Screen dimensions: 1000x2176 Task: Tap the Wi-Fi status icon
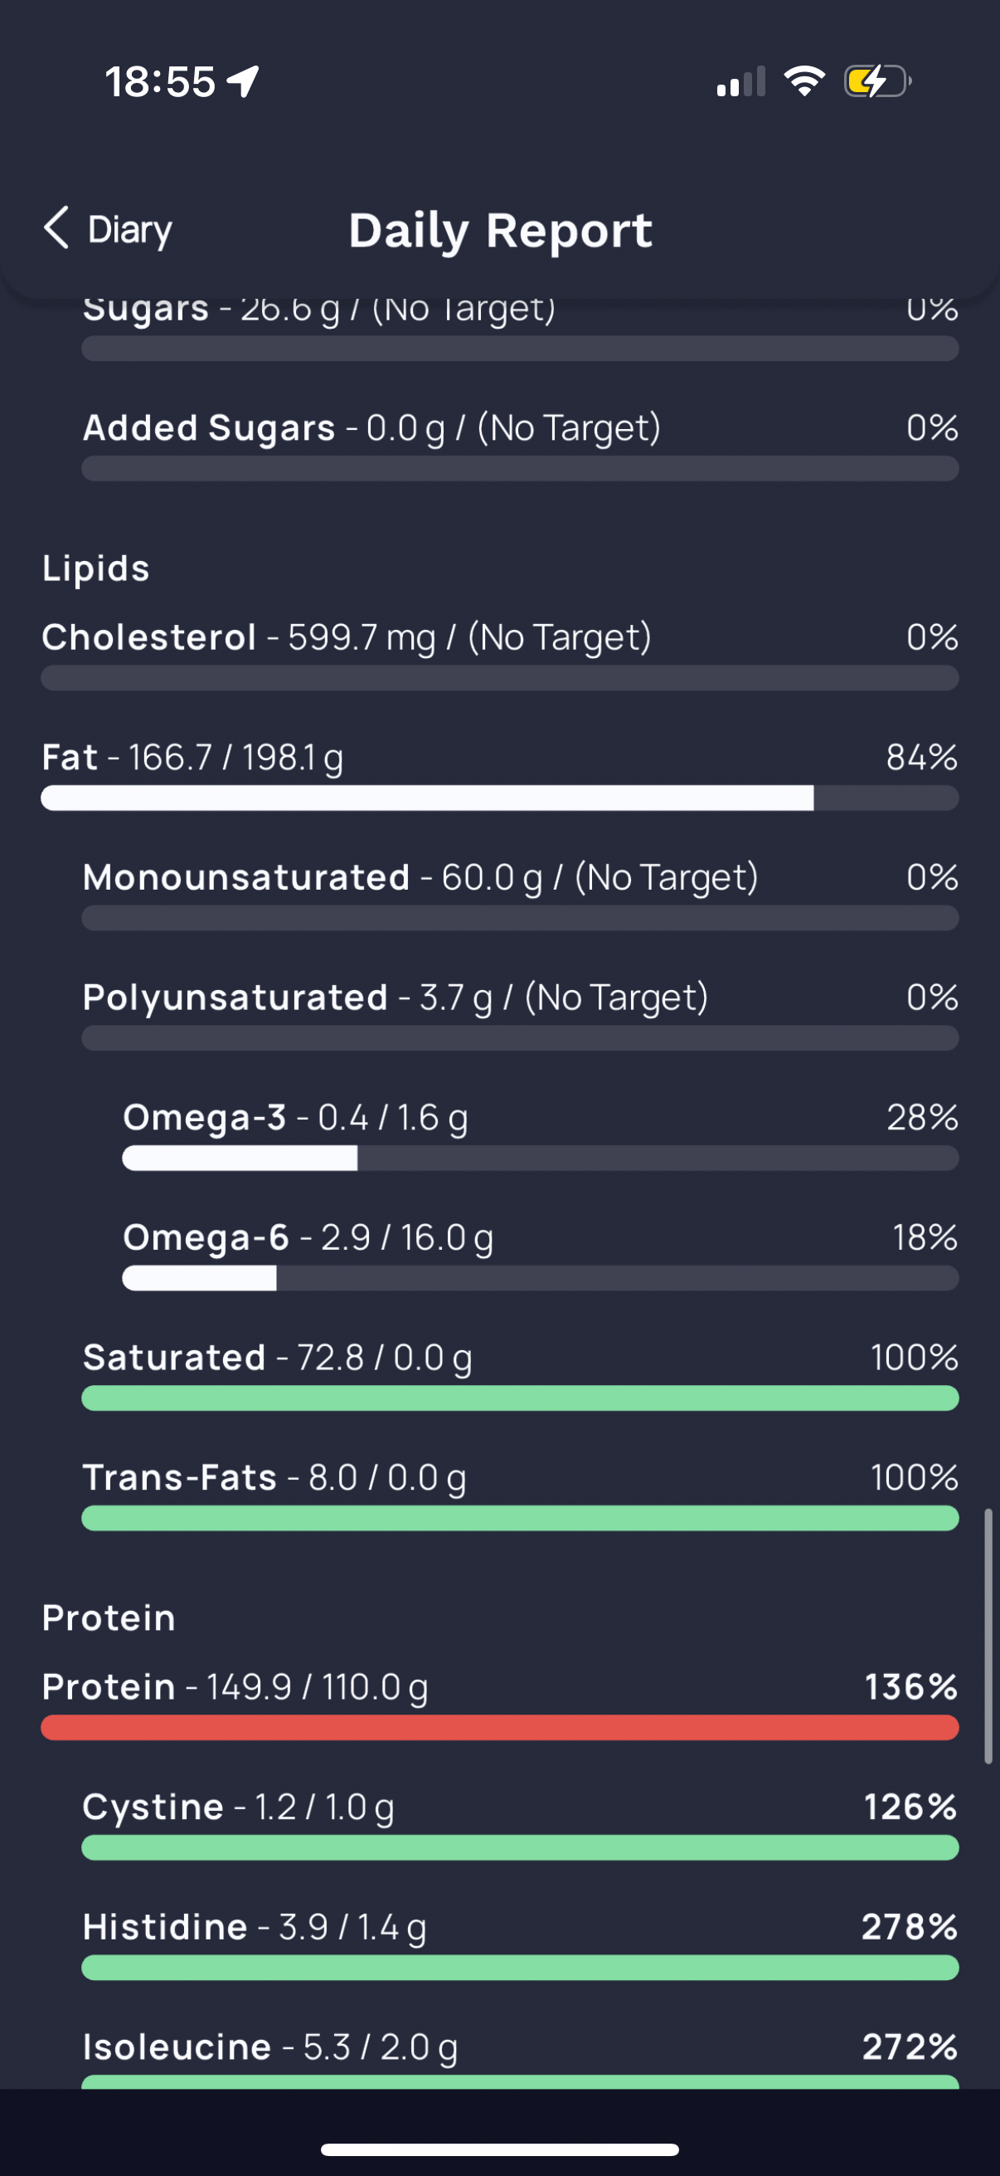pyautogui.click(x=804, y=81)
